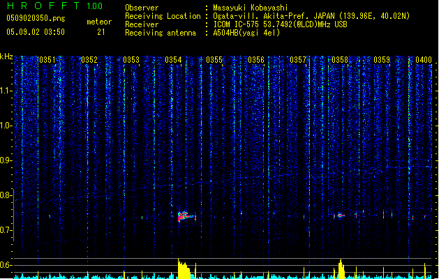This screenshot has height=279, width=439.
Task: Click the small meteor echo near 0358
Action: point(341,216)
